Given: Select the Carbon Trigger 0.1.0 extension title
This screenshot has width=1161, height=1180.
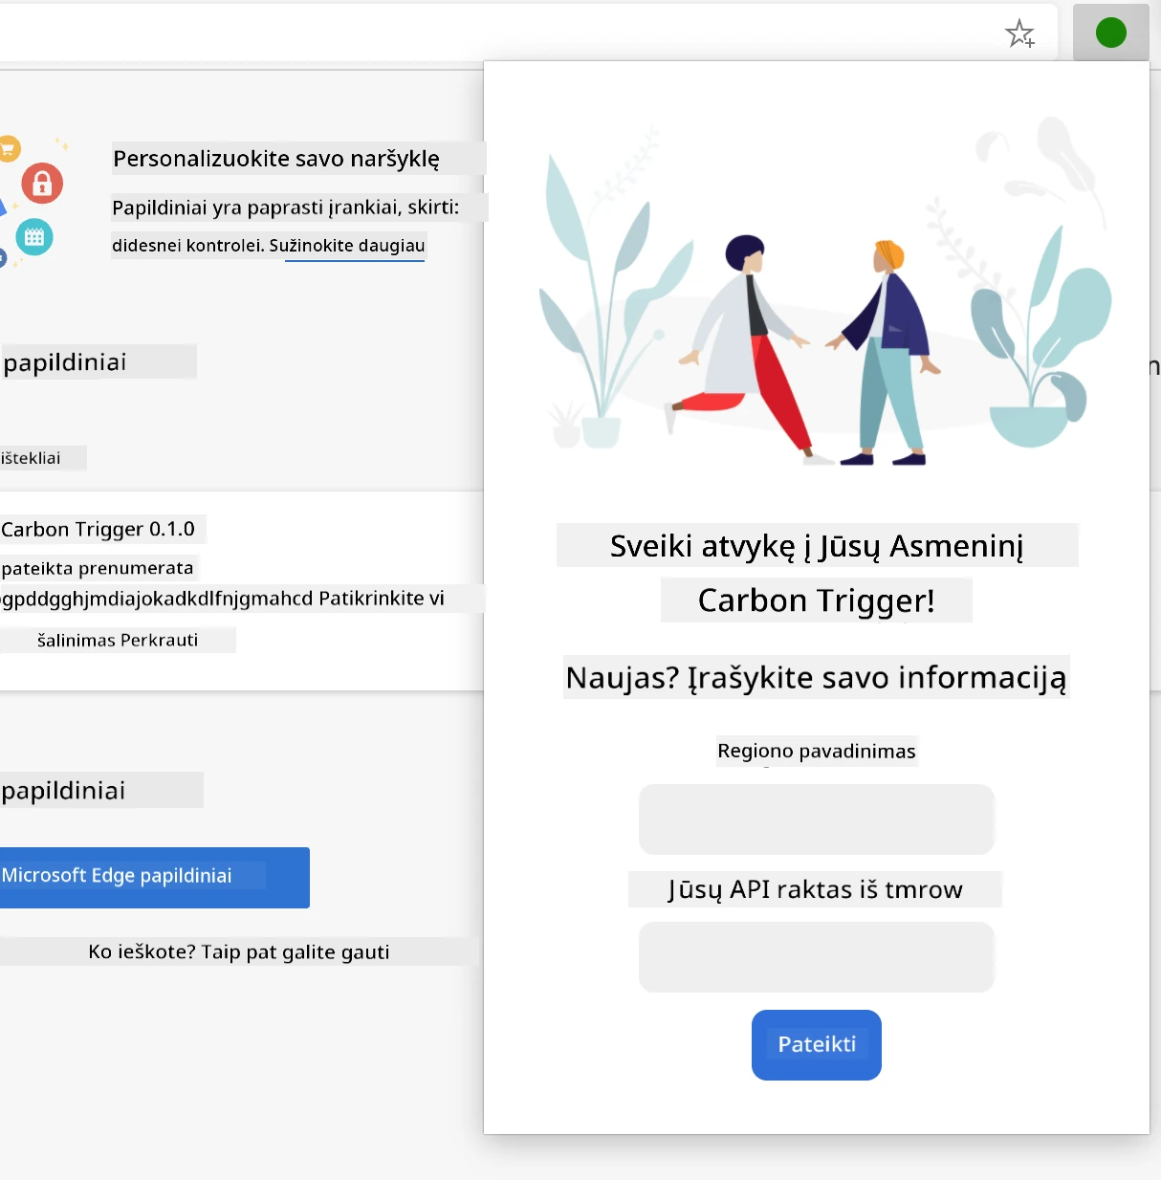Looking at the screenshot, I should click(99, 529).
